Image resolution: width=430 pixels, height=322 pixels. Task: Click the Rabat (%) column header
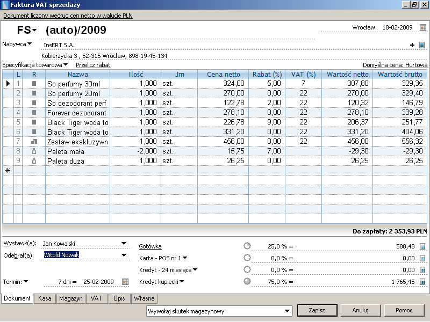pyautogui.click(x=267, y=74)
